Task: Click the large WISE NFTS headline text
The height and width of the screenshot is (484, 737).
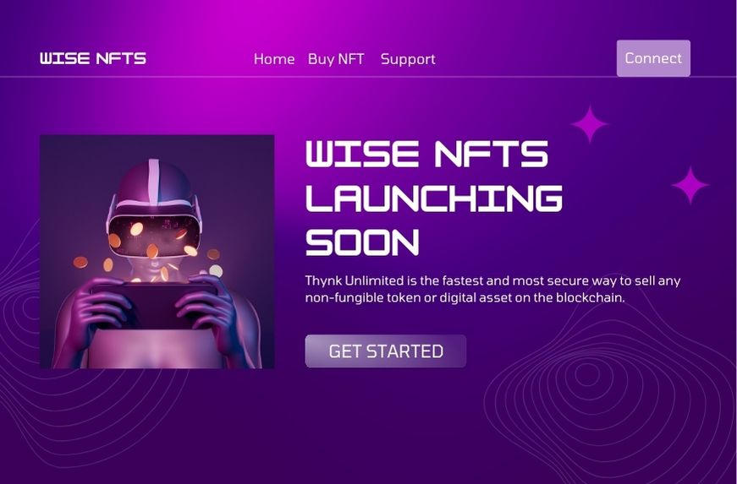Action: [x=426, y=154]
